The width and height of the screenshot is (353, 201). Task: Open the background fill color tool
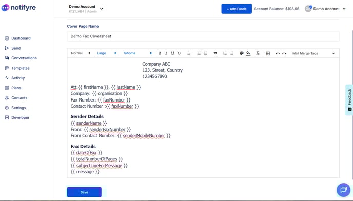248,53
